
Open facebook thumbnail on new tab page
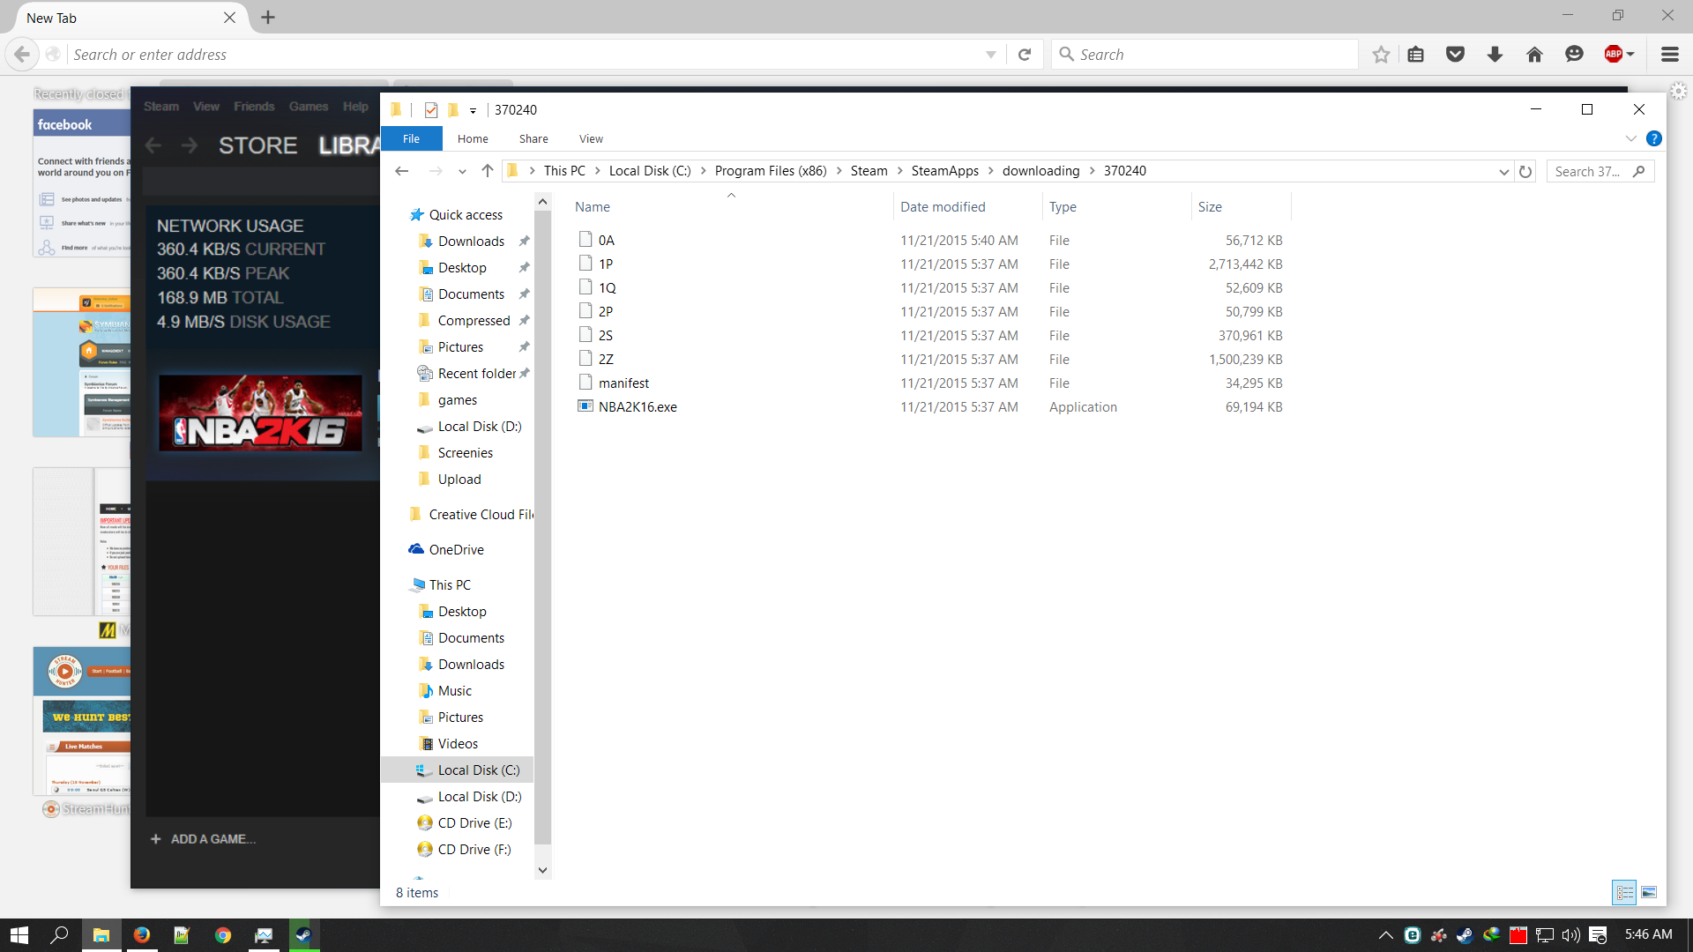82,183
